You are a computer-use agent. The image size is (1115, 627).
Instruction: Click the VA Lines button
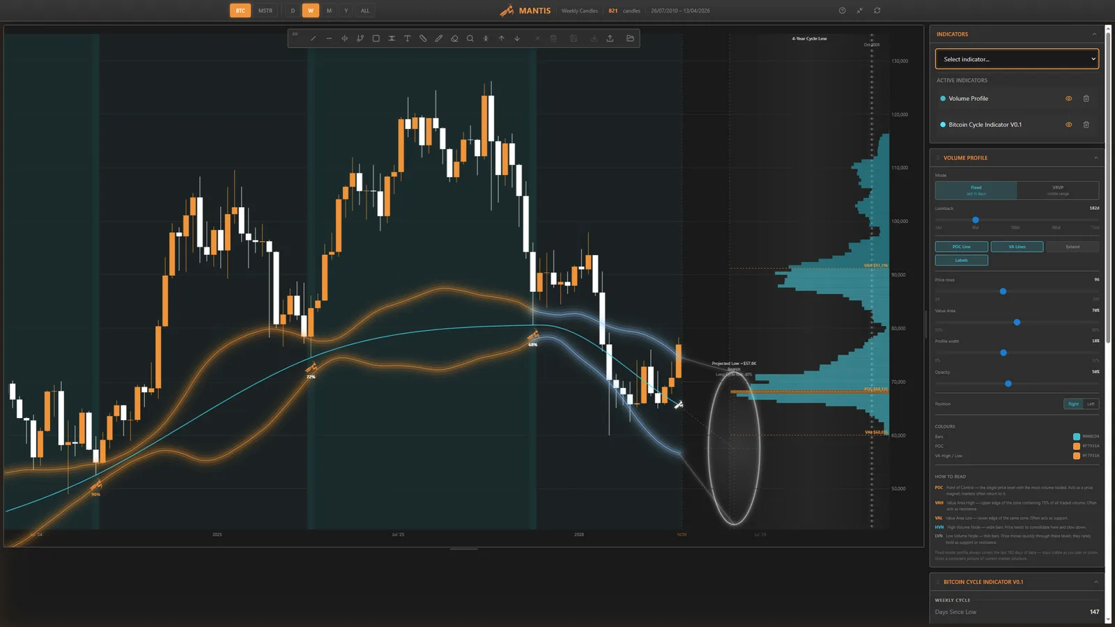coord(1016,246)
